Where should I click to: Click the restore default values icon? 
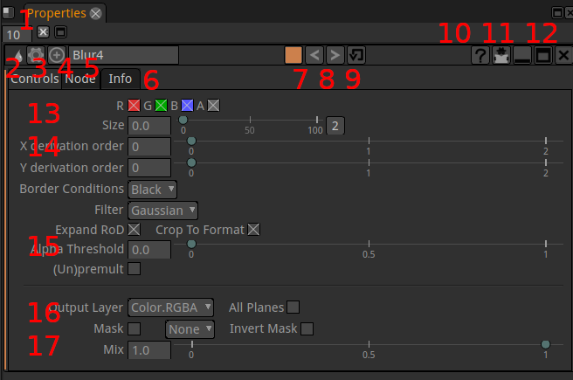pos(356,55)
